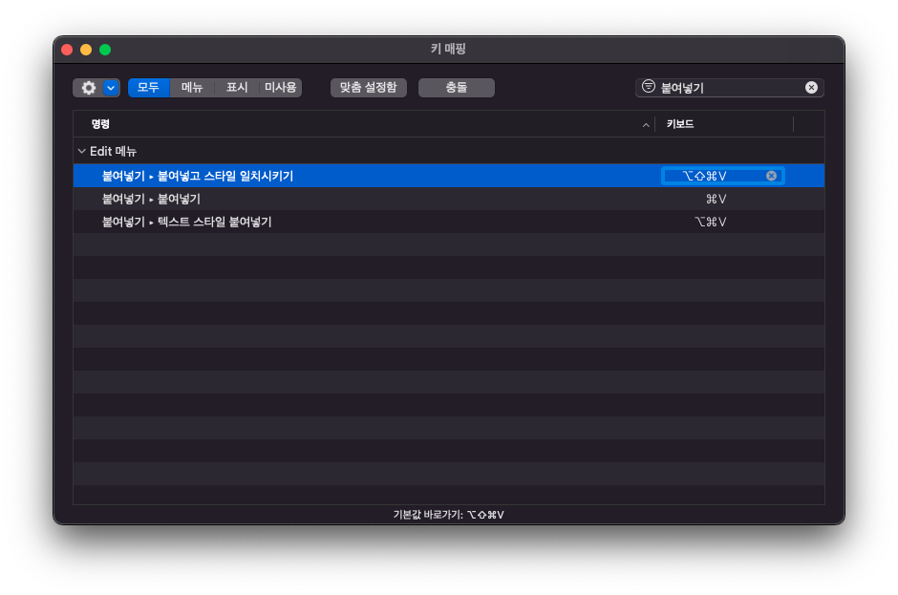This screenshot has height=595, width=898.
Task: Click the 맞춤 설정함 button
Action: (x=368, y=88)
